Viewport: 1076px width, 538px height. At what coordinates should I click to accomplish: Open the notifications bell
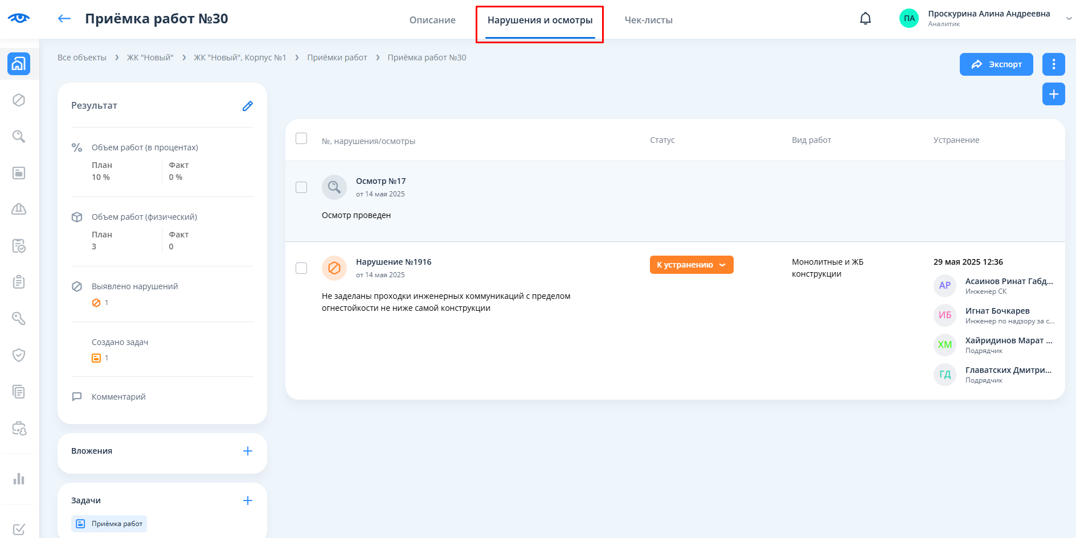pos(865,19)
